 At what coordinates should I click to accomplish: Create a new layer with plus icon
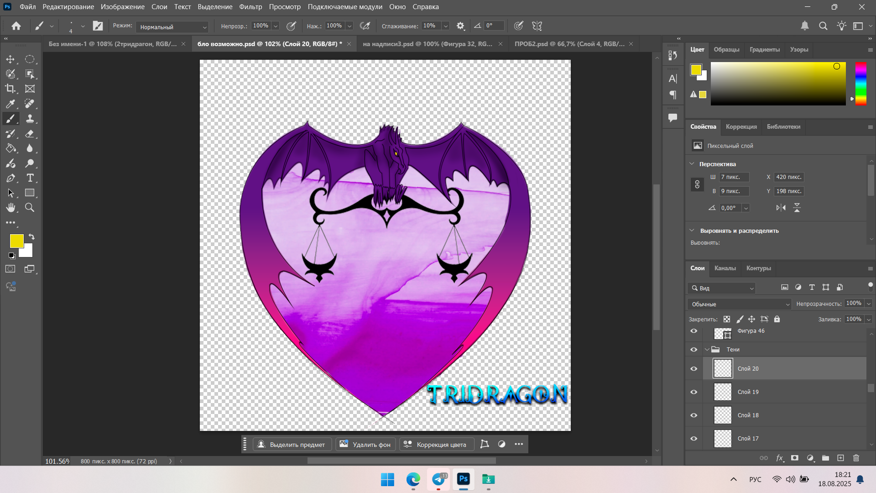click(x=840, y=458)
